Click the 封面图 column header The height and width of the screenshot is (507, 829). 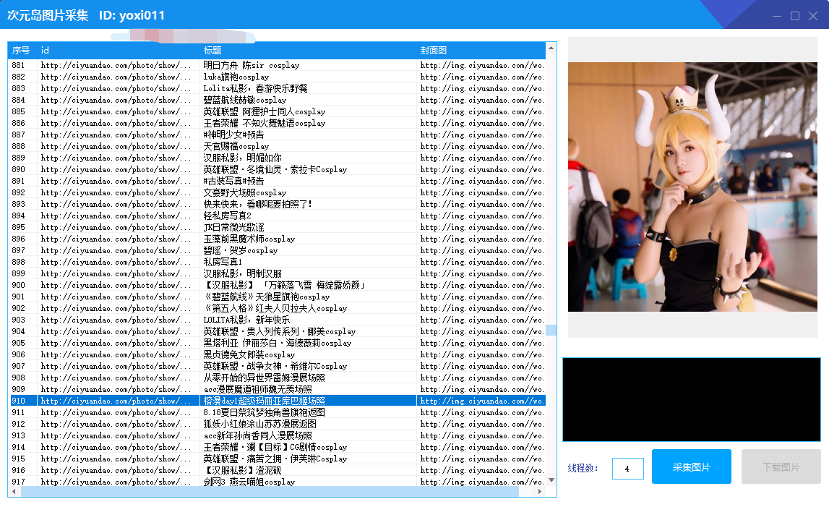[481, 51]
